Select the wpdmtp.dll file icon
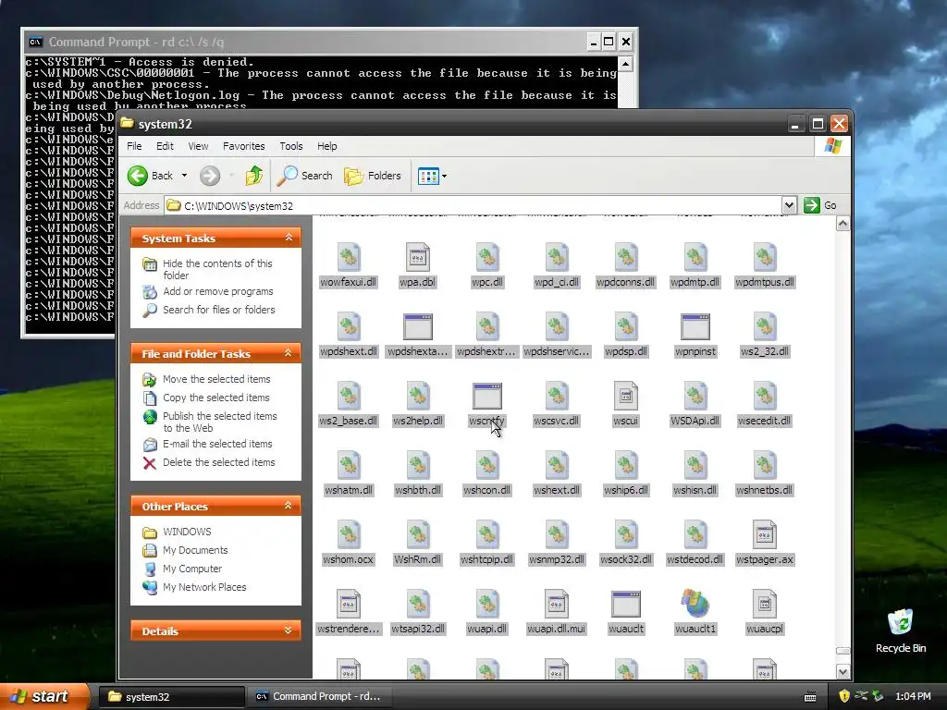This screenshot has height=710, width=947. 695,258
